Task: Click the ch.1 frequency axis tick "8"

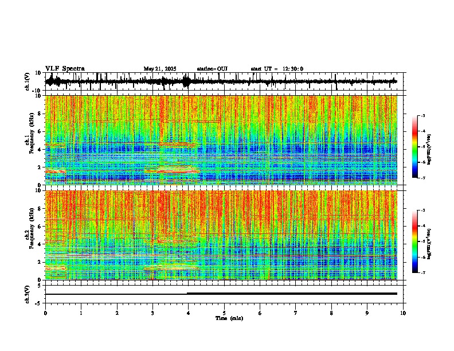Action: pos(40,114)
